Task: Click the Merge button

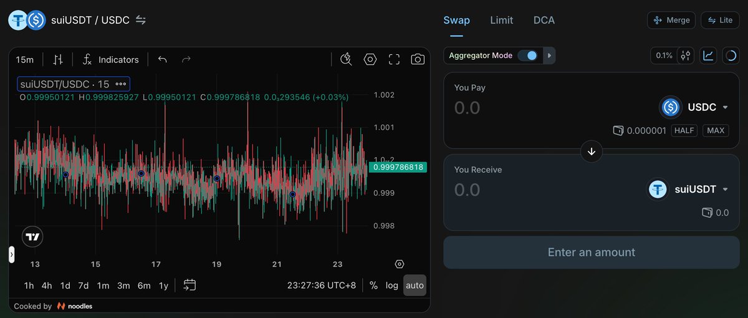Action: coord(671,20)
